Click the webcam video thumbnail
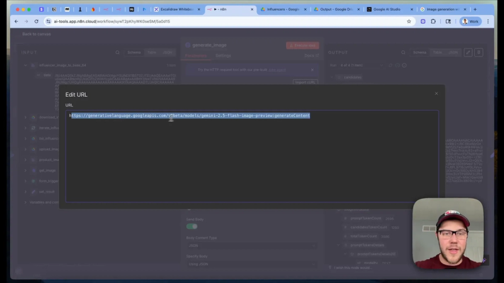The image size is (504, 283). pos(448,233)
